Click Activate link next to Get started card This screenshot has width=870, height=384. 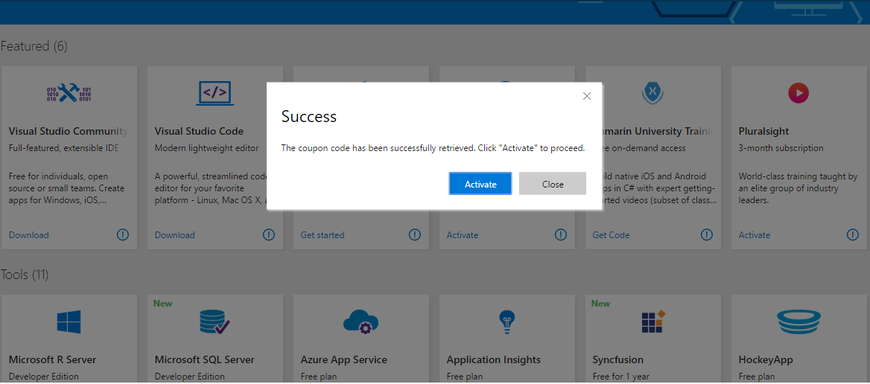click(462, 235)
